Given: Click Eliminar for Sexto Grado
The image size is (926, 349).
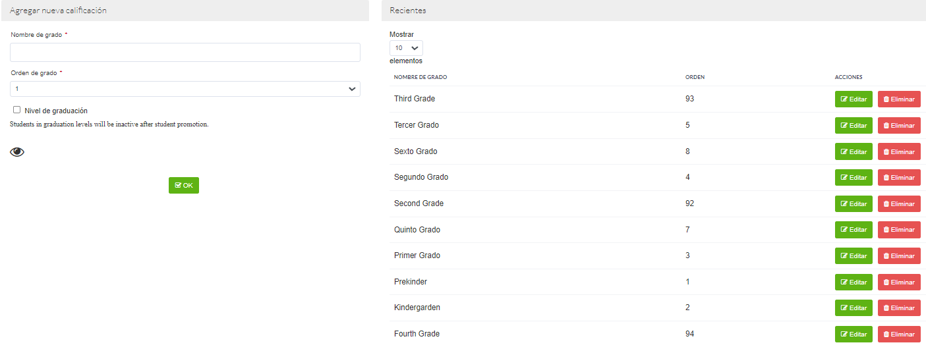Looking at the screenshot, I should coord(899,152).
